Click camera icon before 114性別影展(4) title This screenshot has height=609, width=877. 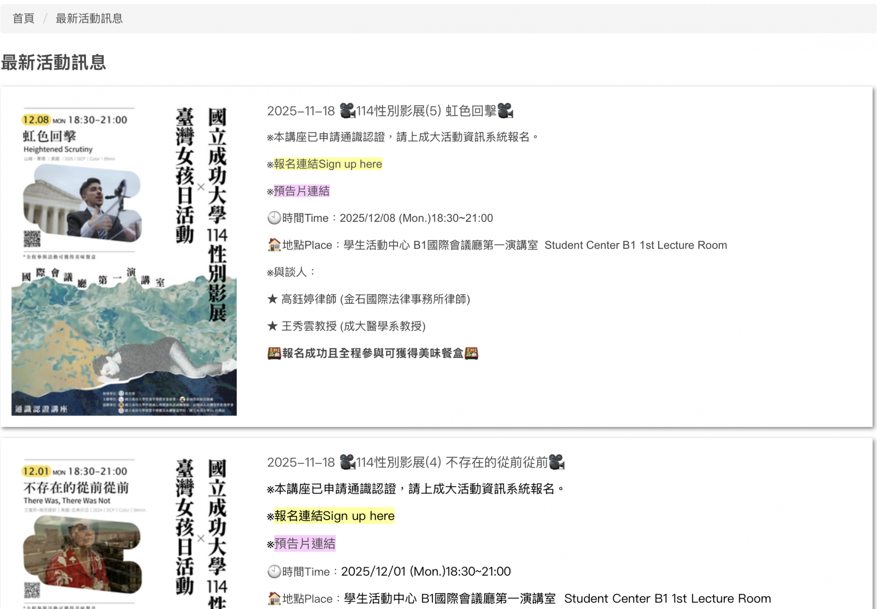tap(347, 462)
